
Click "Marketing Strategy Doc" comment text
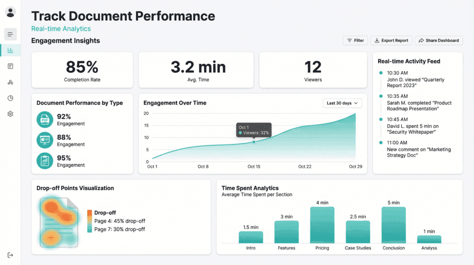[419, 152]
